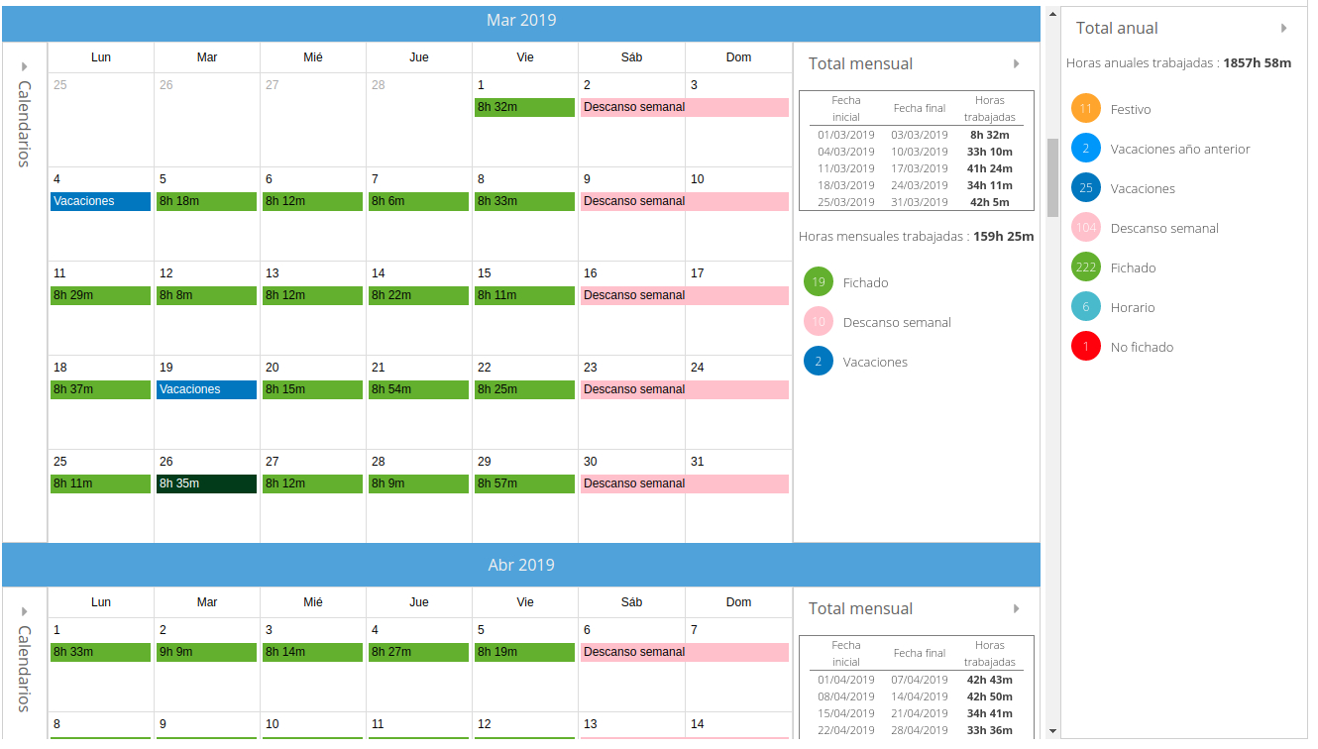
Task: Click the Total anual title
Action: click(x=1117, y=29)
